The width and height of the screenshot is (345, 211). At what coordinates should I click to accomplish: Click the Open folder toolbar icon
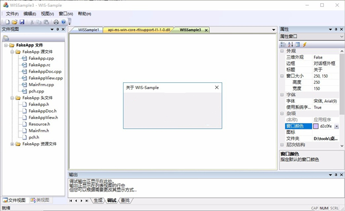click(x=14, y=22)
